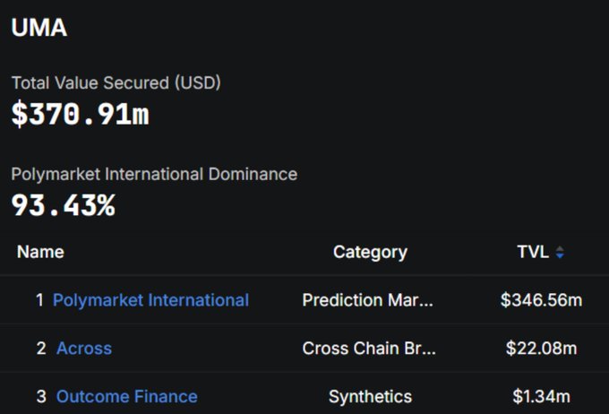
Task: Click the Name column header
Action: point(40,252)
